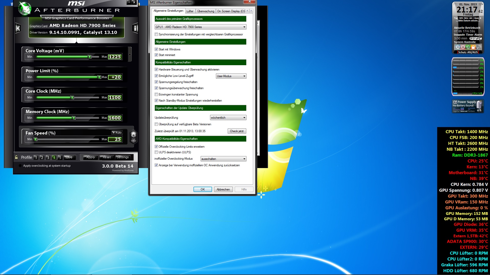The image size is (490, 275).
Task: Click the gadget's orange lock icon
Action: tap(473, 47)
